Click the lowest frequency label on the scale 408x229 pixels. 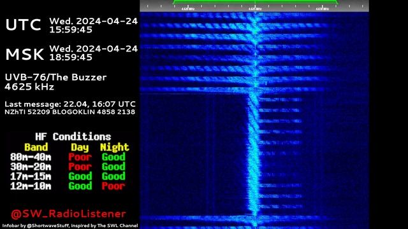tap(188, 9)
